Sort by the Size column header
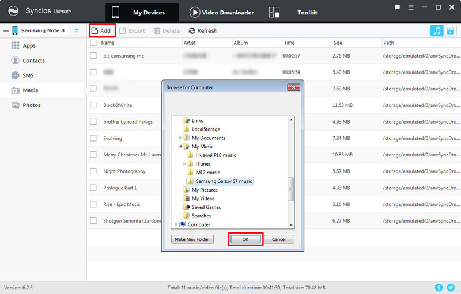 [338, 43]
